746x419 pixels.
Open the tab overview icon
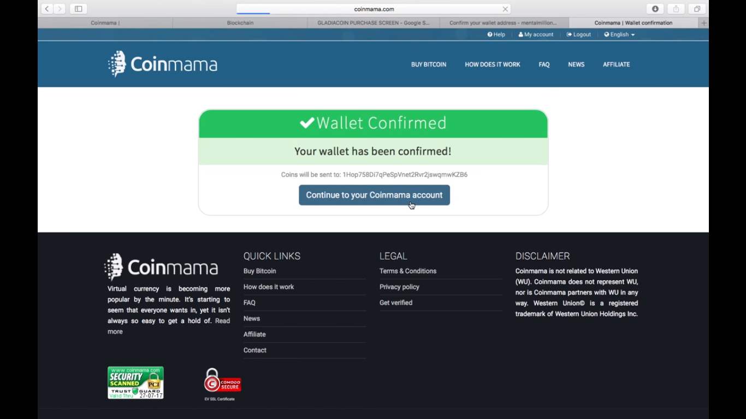(x=697, y=9)
